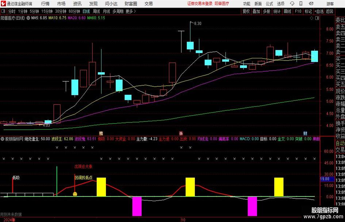
Task: Open dropdown next to 阳普医疗(日线)
Action: pos(28,18)
